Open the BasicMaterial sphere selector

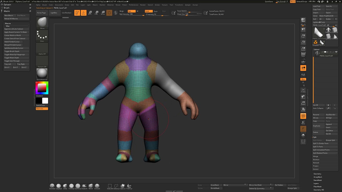42,74
